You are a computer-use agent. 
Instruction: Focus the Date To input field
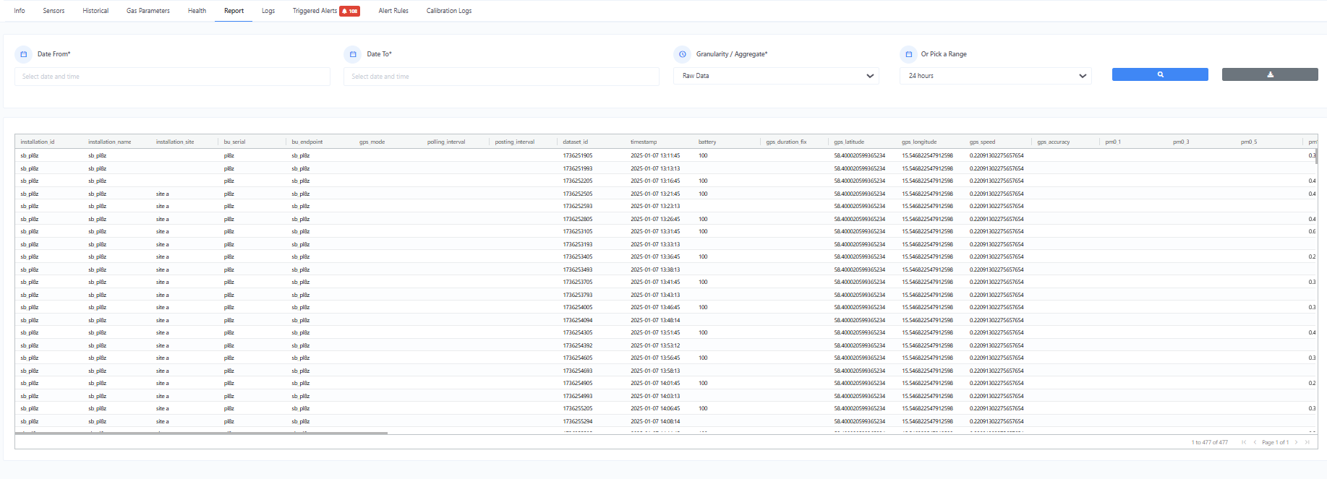click(501, 77)
